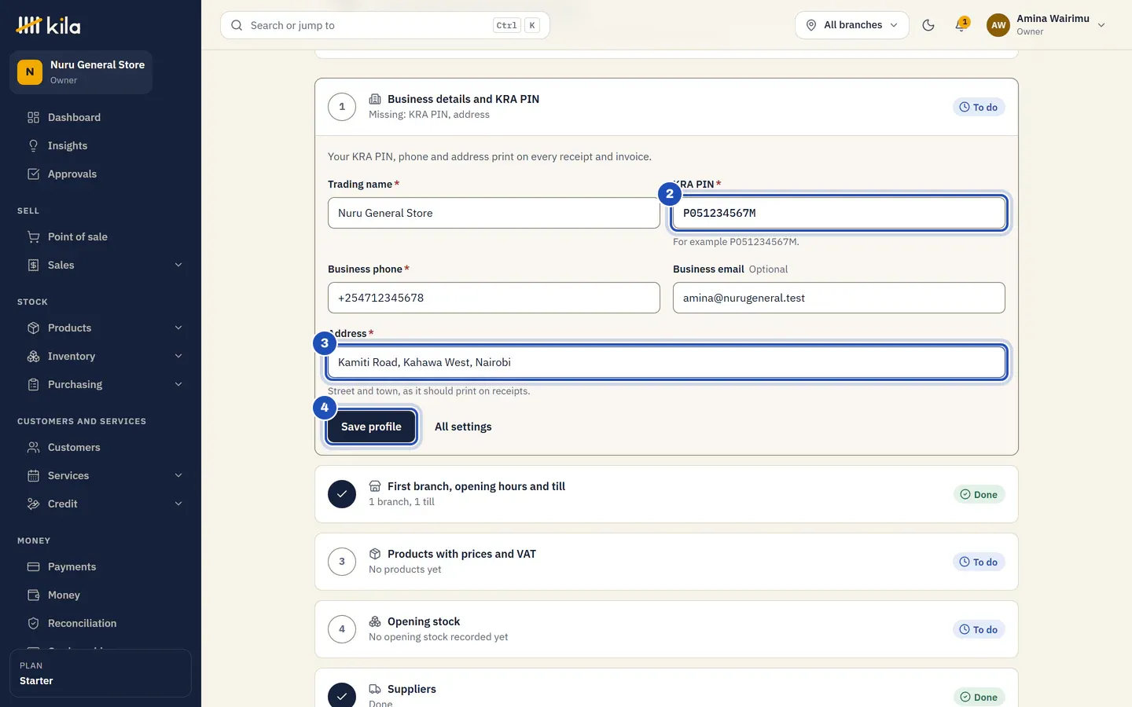Viewport: 1132px width, 707px height.
Task: Click the Address input field
Action: tap(667, 362)
